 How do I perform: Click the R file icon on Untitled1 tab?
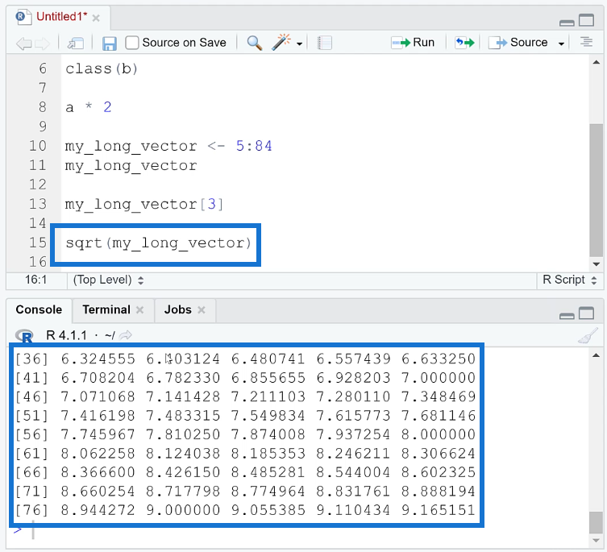coord(23,17)
